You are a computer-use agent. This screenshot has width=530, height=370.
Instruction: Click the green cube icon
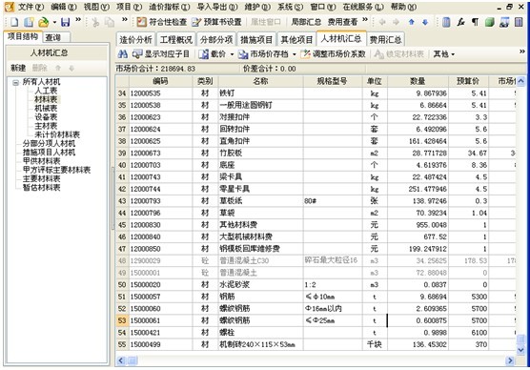pos(489,22)
